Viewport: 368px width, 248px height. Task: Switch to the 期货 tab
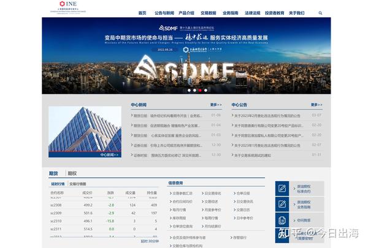tap(53, 173)
